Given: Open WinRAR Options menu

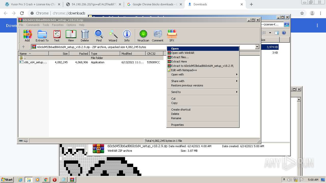Looking at the screenshot, I should click(x=71, y=25).
